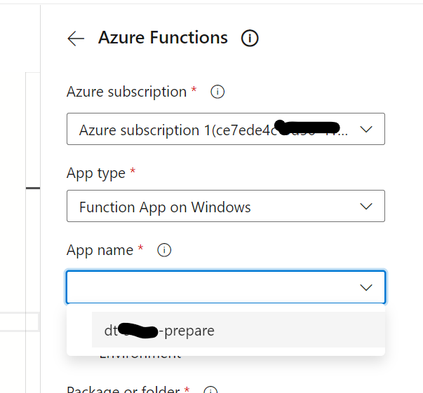The image size is (423, 393).
Task: Show info for App name field
Action: click(x=164, y=250)
